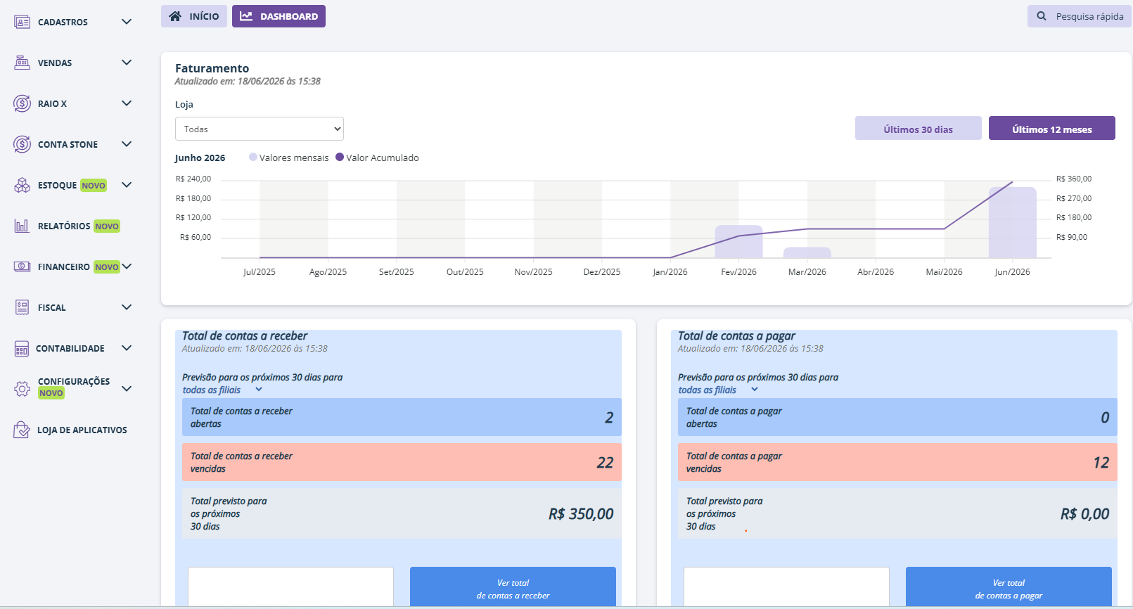Screen dimensions: 1133x609
Task: Click the Pesquisa rápida search field
Action: [x=1080, y=16]
